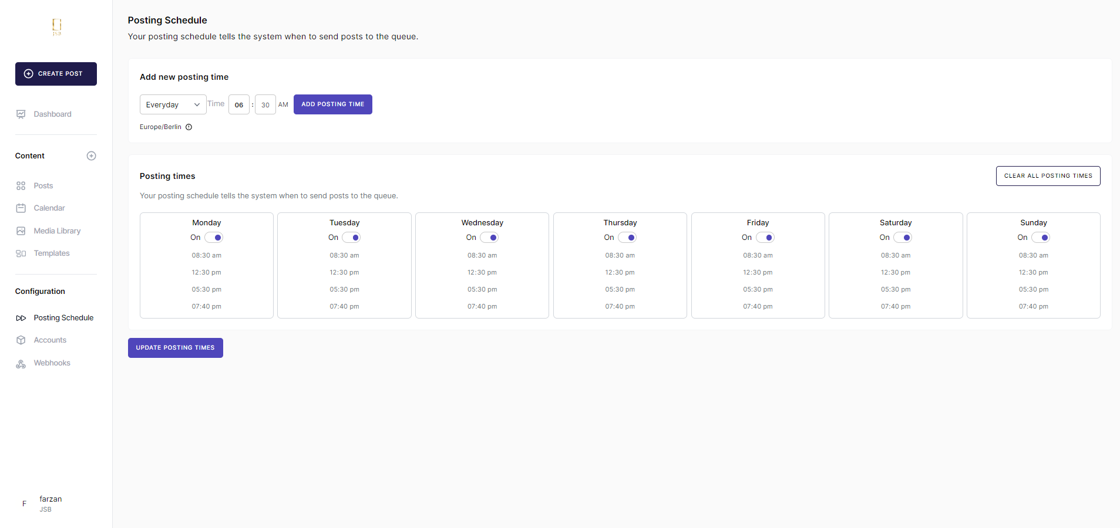Toggle Friday posting schedule off
Image resolution: width=1120 pixels, height=528 pixels.
[765, 238]
